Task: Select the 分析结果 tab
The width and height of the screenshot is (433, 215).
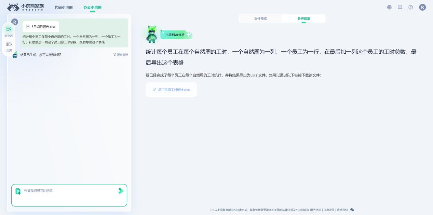Action: click(304, 19)
